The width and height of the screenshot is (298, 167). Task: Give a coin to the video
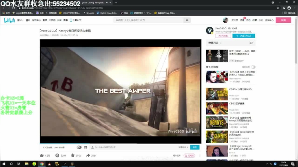click(57, 155)
